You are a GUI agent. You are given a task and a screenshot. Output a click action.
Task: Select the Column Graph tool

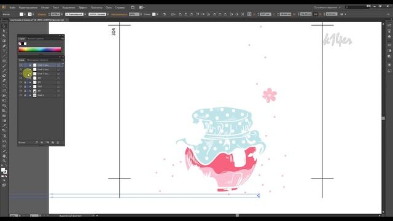pyautogui.click(x=4, y=141)
